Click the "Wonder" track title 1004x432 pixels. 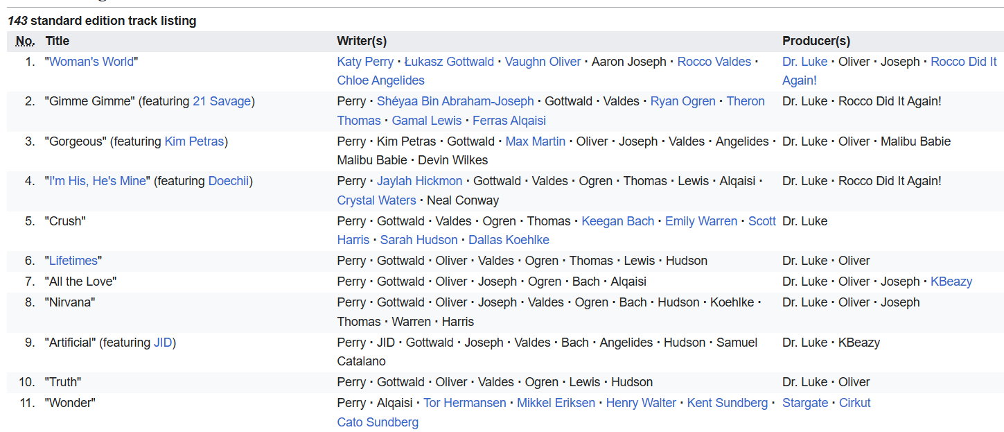click(70, 403)
